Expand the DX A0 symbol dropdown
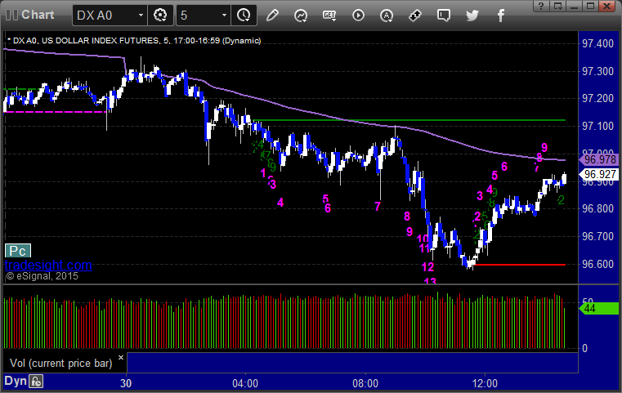Viewport: 622px width, 393px height. tap(141, 16)
